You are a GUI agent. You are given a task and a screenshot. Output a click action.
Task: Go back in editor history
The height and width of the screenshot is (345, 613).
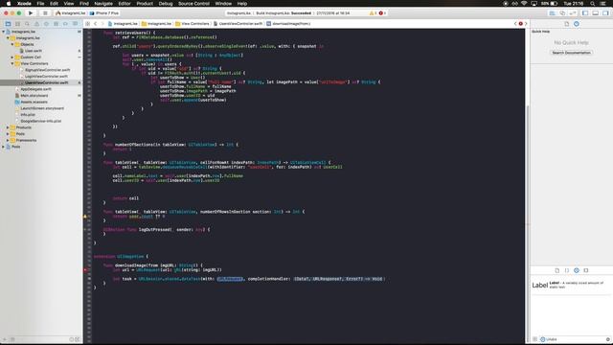[95, 24]
